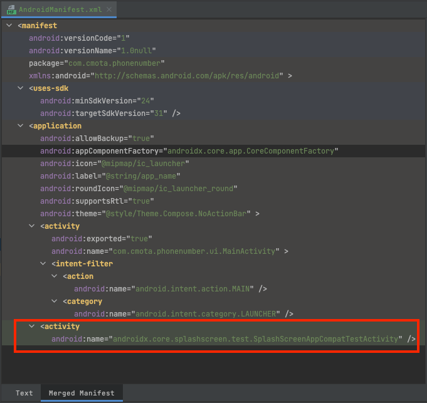Collapse the intent-filter node
Screen dimensions: 427x403
43,263
